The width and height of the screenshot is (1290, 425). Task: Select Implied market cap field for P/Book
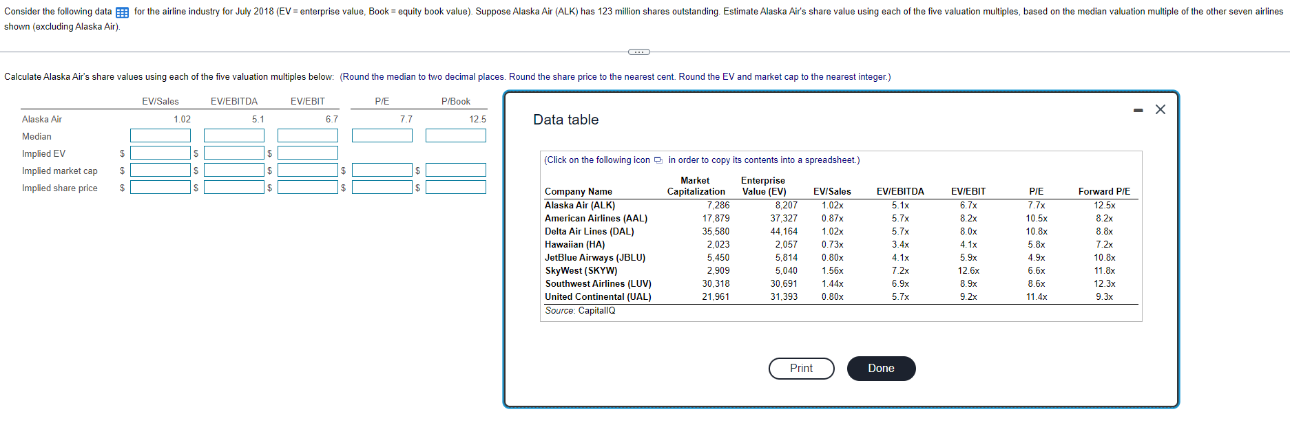[455, 170]
